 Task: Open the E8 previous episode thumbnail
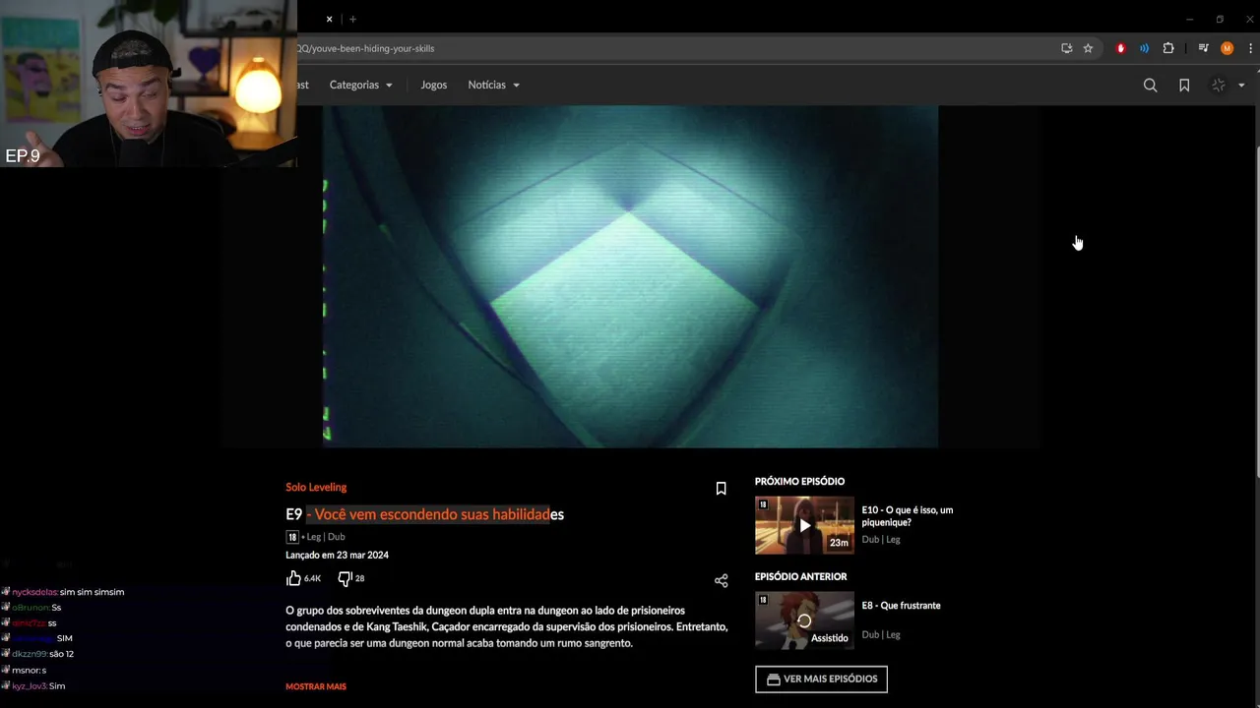[804, 620]
